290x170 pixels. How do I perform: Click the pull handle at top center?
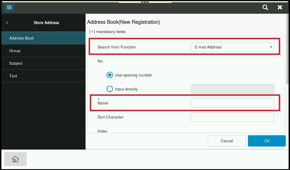[145, 2]
